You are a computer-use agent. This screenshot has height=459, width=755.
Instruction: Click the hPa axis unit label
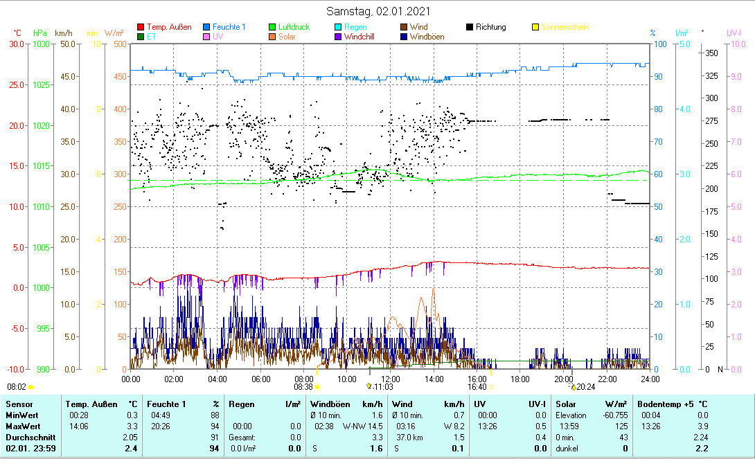click(x=41, y=33)
